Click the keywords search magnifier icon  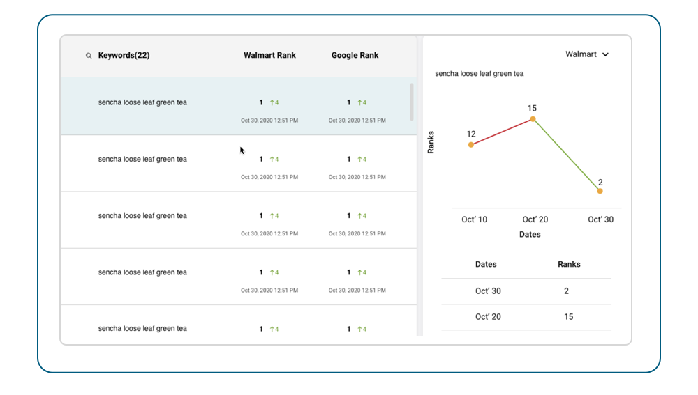click(x=89, y=56)
